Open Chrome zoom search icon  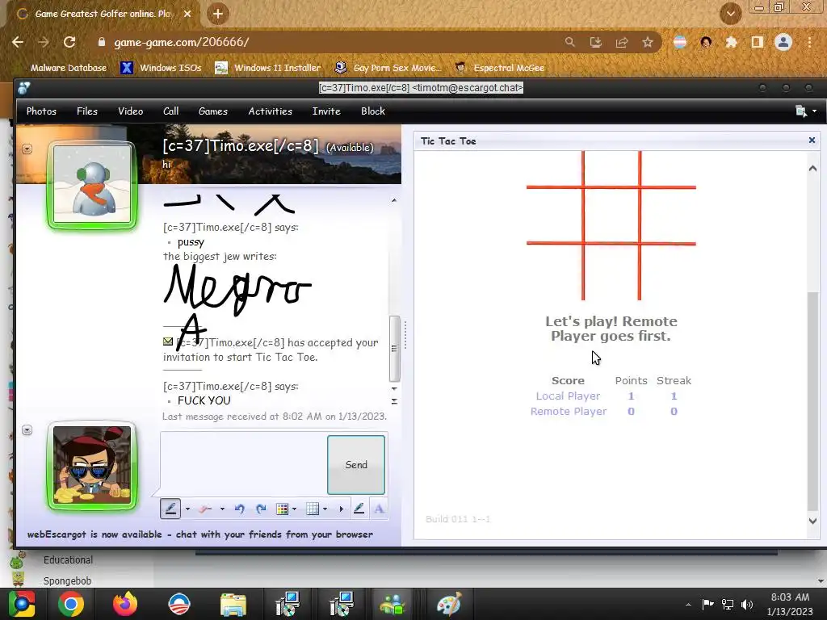(569, 42)
